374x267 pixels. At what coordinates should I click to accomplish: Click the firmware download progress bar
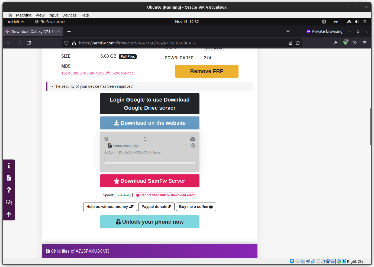coord(150,162)
